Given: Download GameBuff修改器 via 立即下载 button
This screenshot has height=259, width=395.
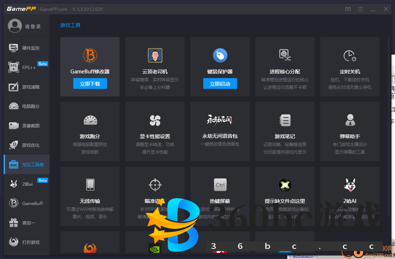Looking at the screenshot, I should (90, 83).
